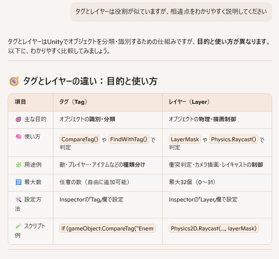Click the LayerMask code chip

(x=185, y=139)
